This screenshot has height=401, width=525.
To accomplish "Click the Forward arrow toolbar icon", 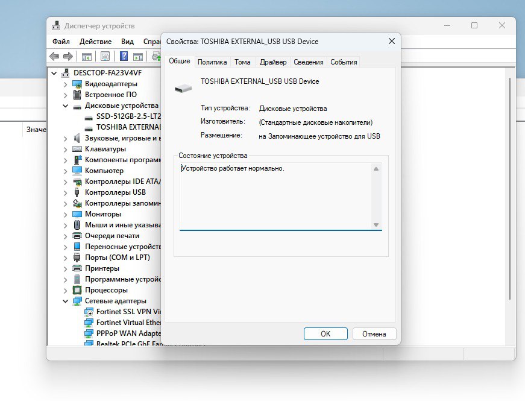I will [68, 57].
